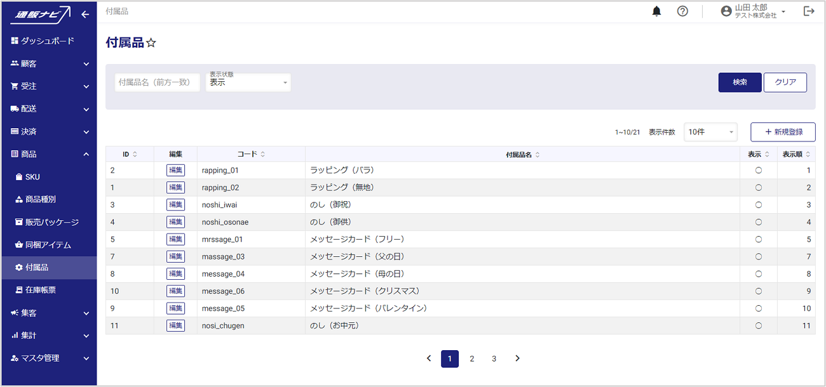
Task: Open the 山田 太郎 user account menu
Action: 754,11
